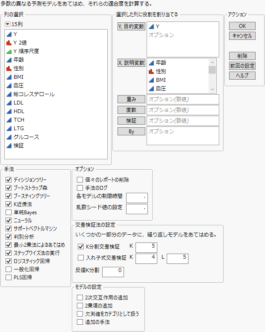Open the red triangle menu for 15列

7,24
